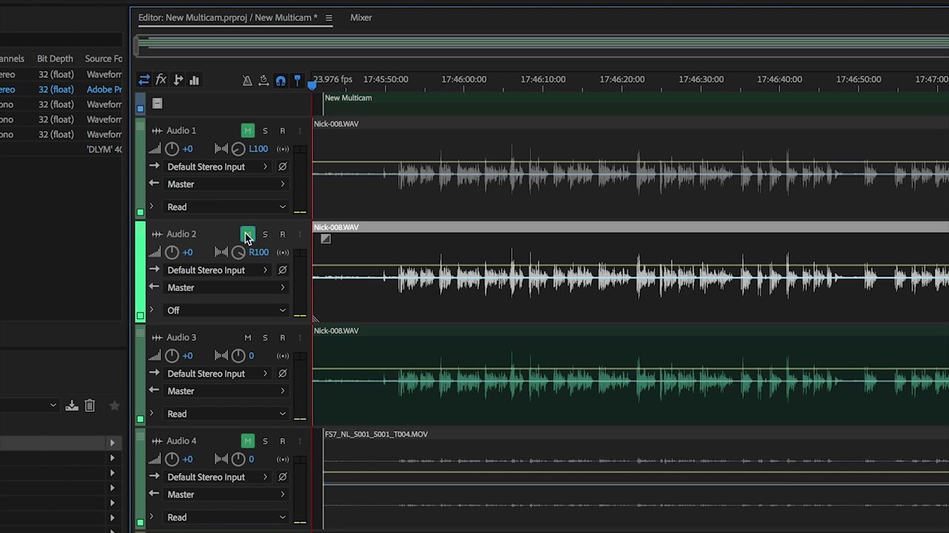This screenshot has height=533, width=949.
Task: Open Audio 4 Master output menu
Action: [x=225, y=495]
